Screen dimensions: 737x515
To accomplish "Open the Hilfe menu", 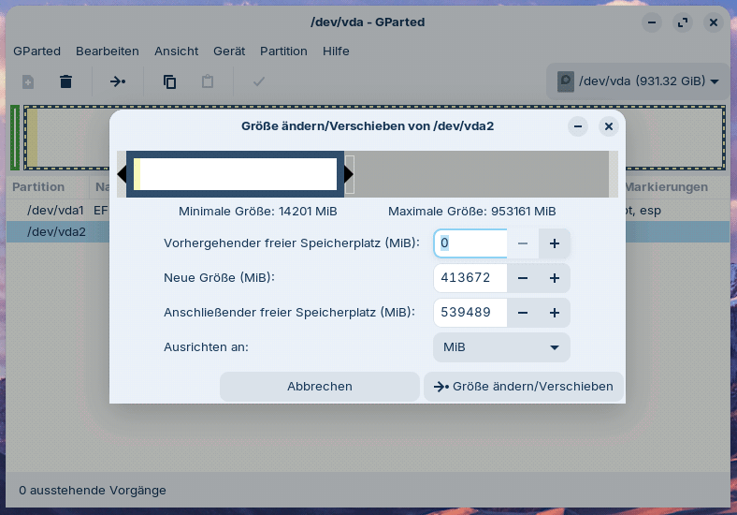I will [336, 51].
